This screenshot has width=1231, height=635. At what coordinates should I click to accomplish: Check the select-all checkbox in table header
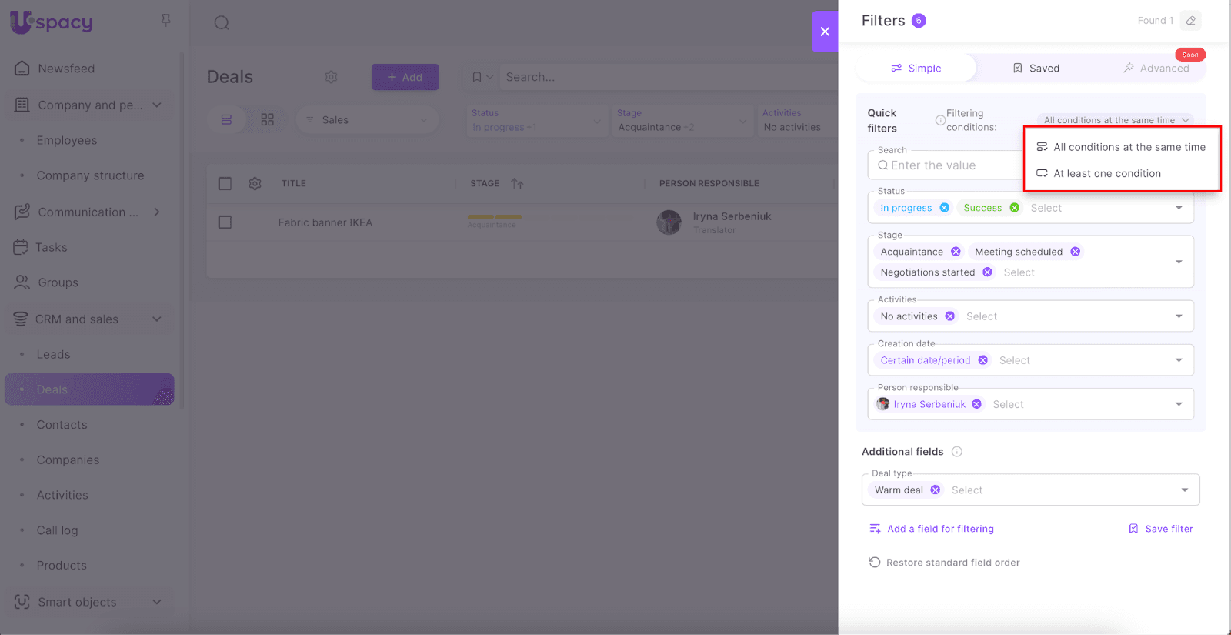pyautogui.click(x=225, y=184)
